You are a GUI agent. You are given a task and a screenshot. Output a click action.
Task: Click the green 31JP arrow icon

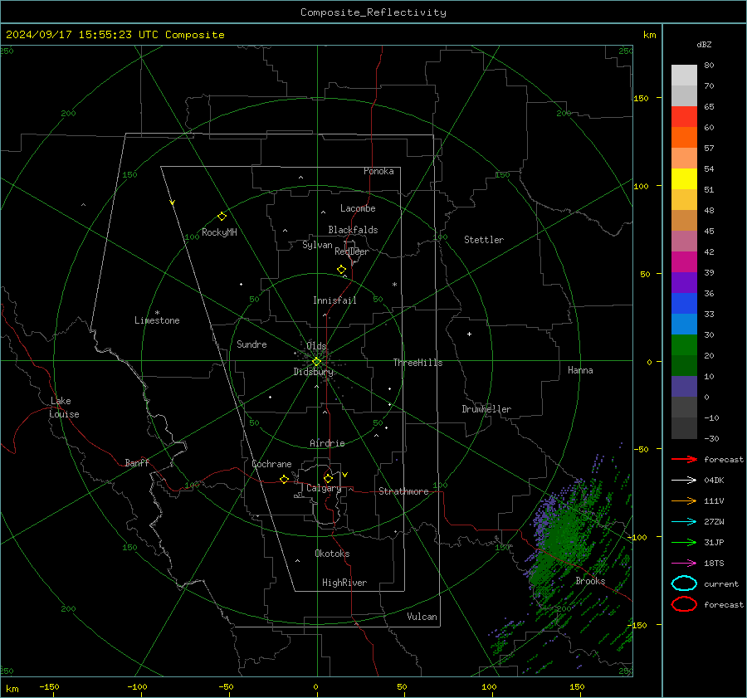point(684,542)
